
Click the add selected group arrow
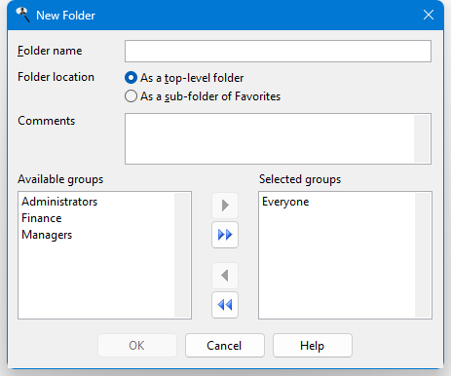point(225,206)
